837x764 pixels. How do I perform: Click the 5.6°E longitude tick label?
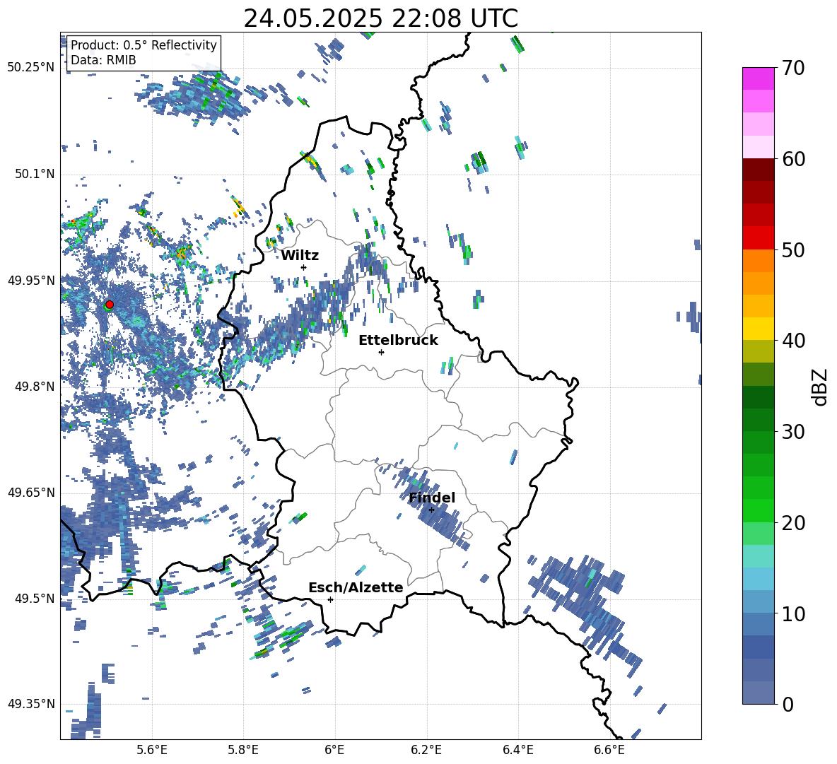coord(152,750)
